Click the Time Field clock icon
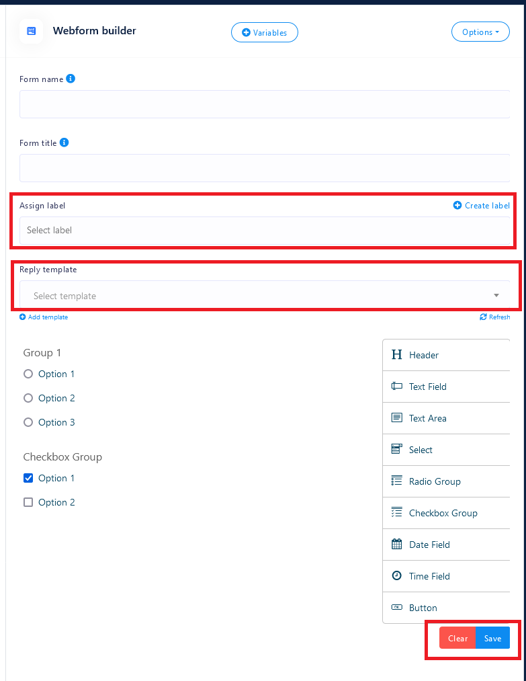This screenshot has width=526, height=681. point(396,576)
